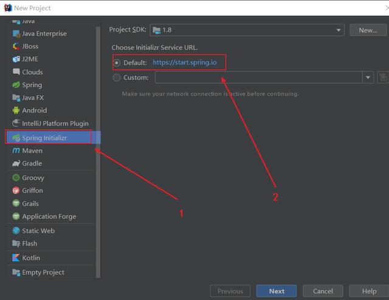The height and width of the screenshot is (300, 389).
Task: Click the Cancel button
Action: (x=323, y=291)
